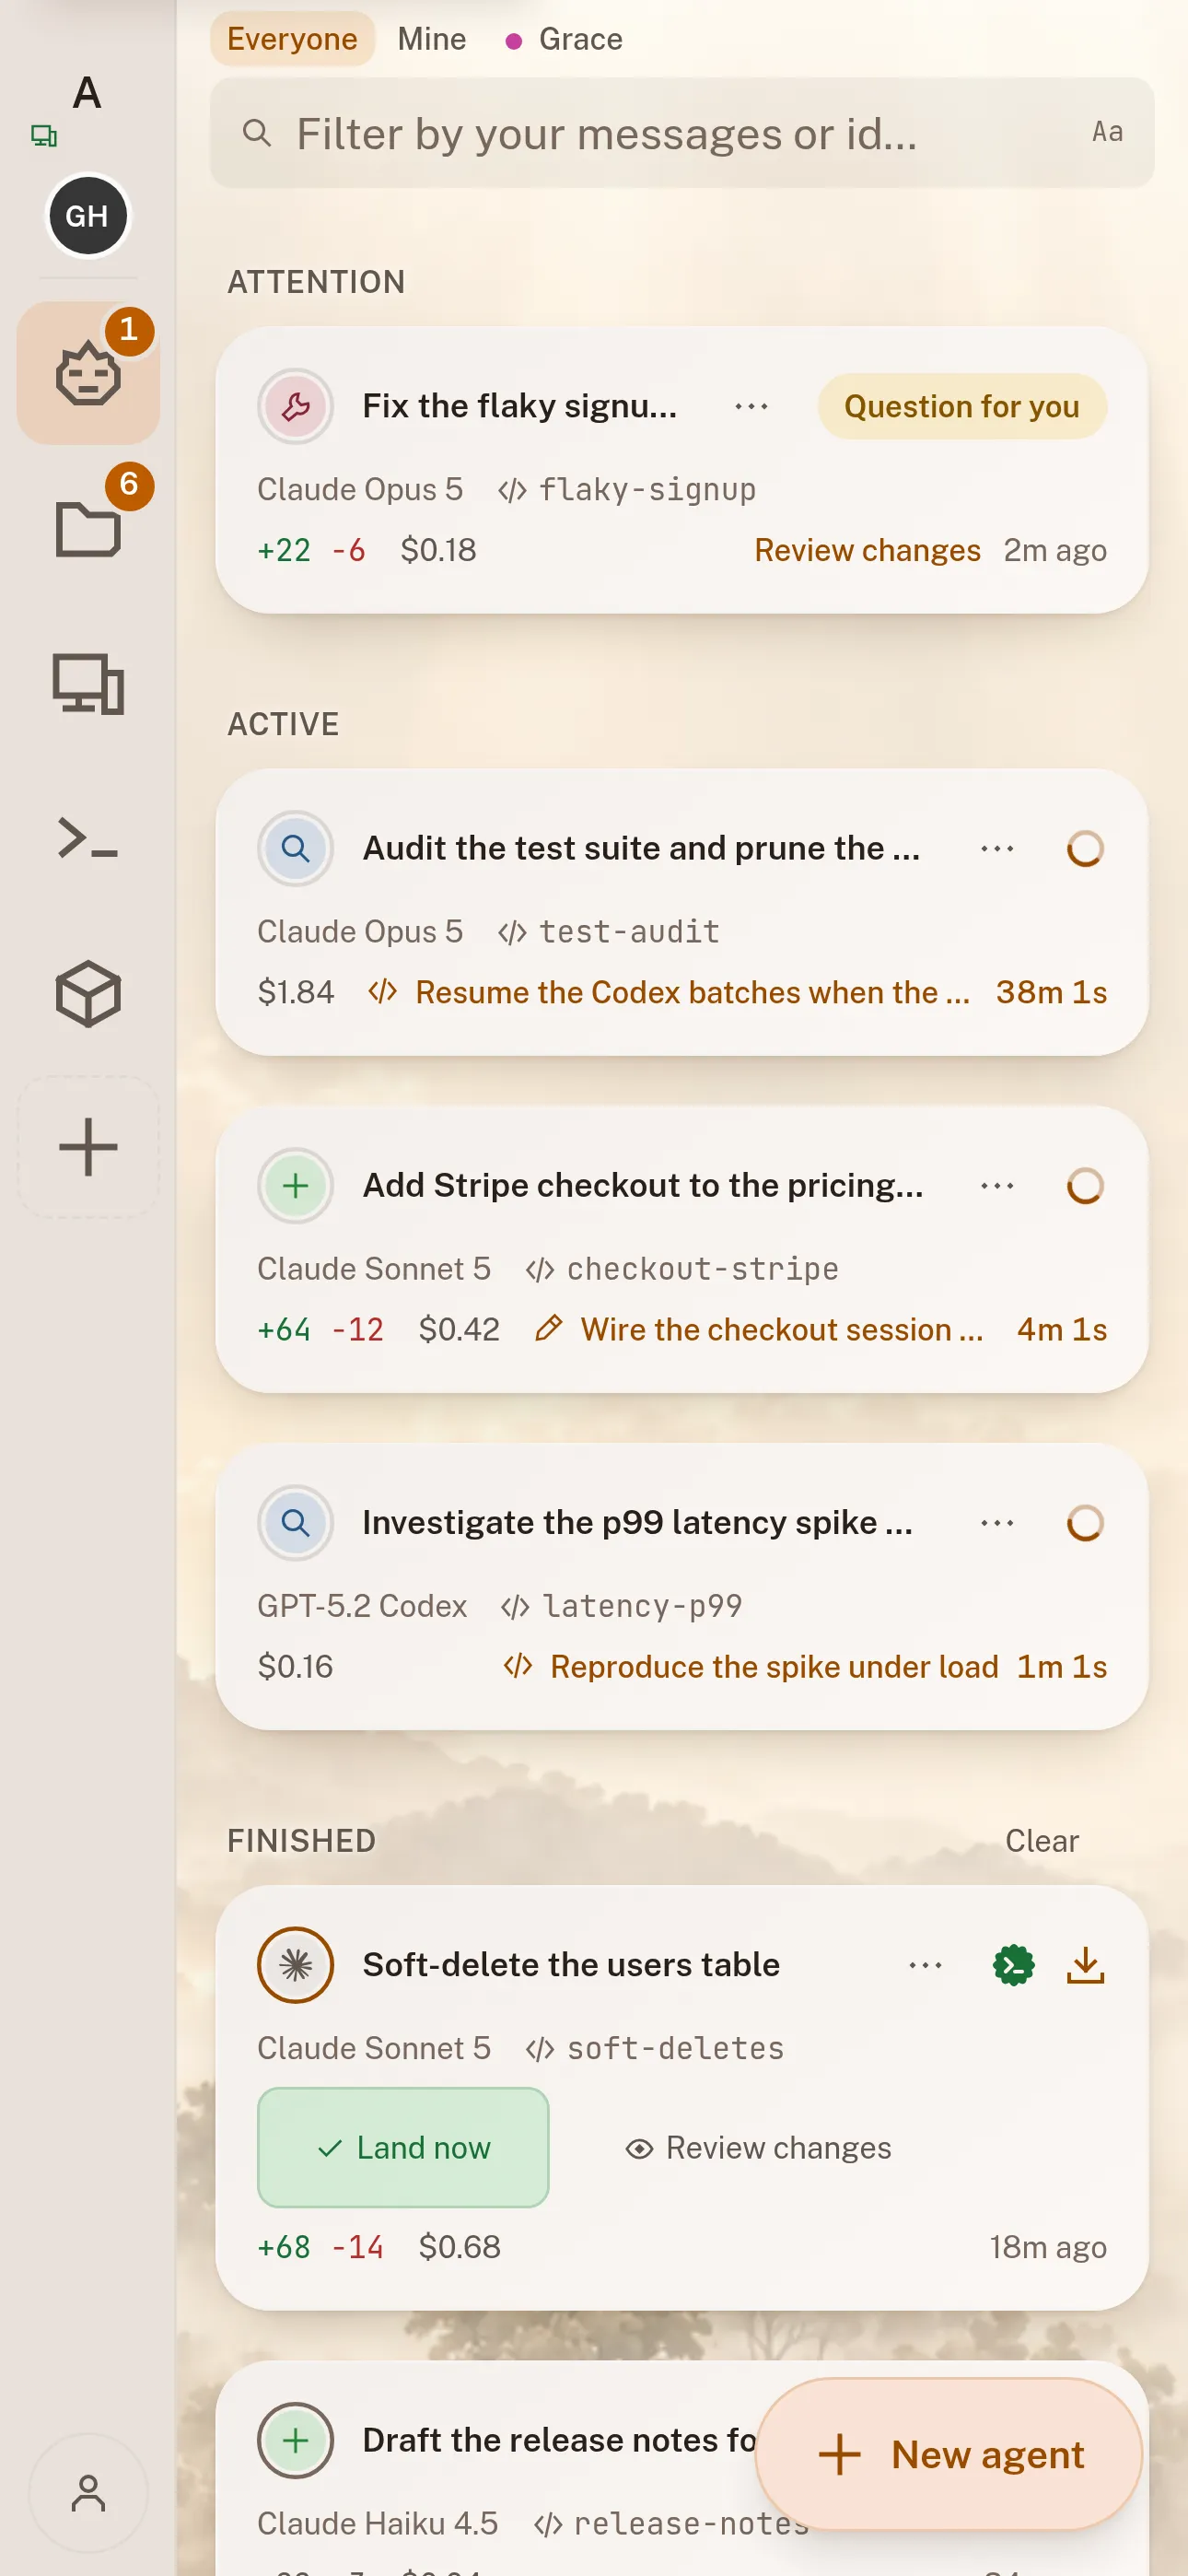
Task: Filter agents by Grace
Action: [x=565, y=39]
